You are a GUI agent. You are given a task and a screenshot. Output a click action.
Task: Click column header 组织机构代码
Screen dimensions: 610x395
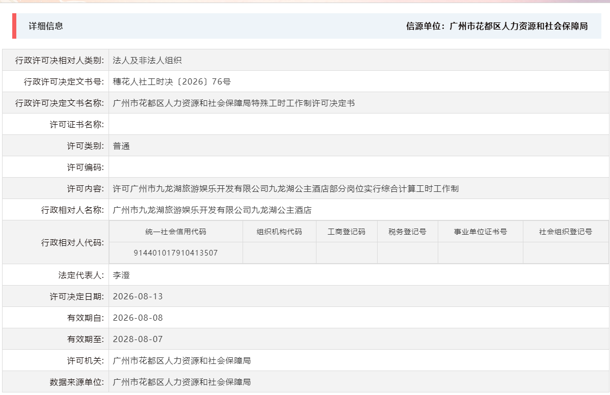[279, 232]
